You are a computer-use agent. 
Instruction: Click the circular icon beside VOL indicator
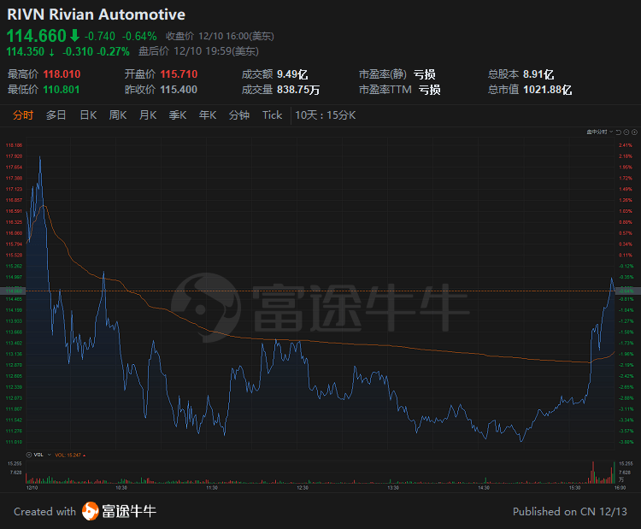point(28,455)
